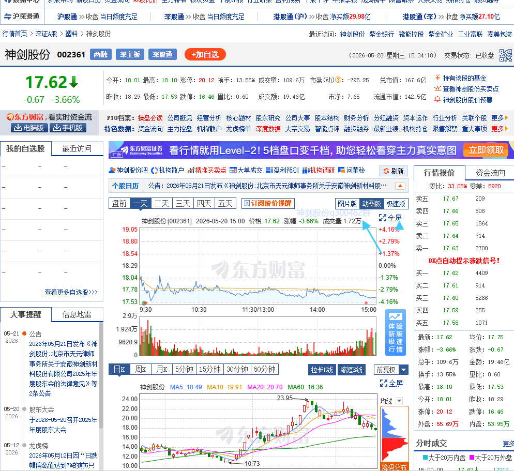The image size is (514, 471).
Task: Click 体验新版极速行情 banner
Action: [396, 332]
